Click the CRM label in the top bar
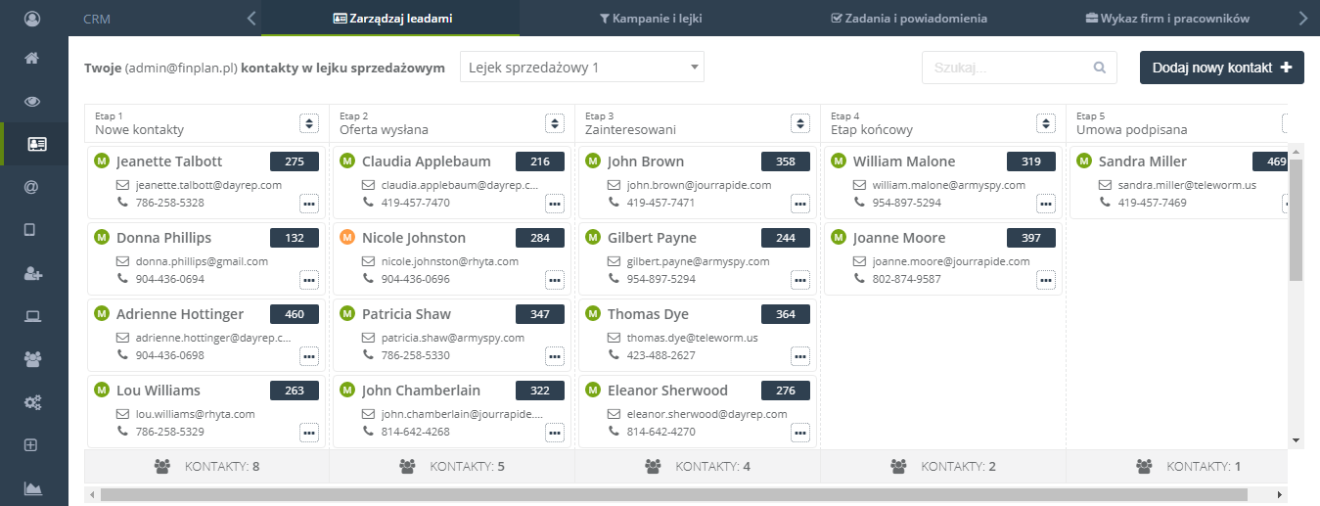 pos(97,19)
